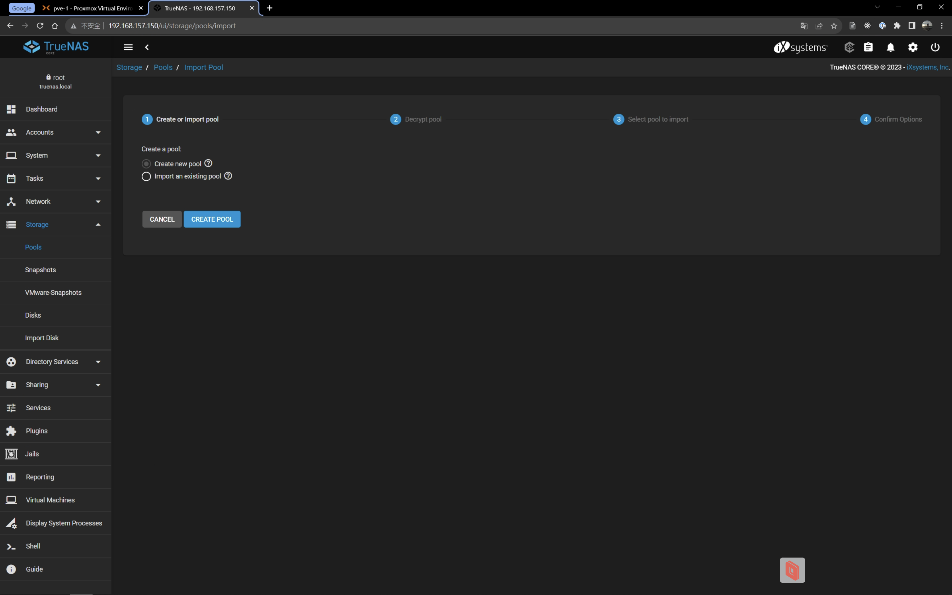Open Snapshots under Storage
Viewport: 952px width, 595px height.
tap(41, 270)
